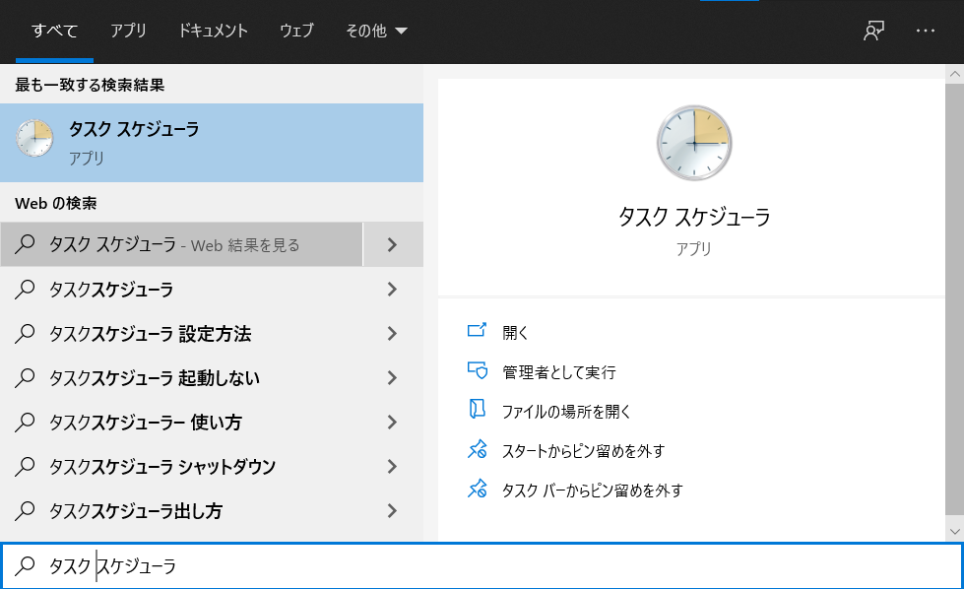Select web suggestion タスクスケジューラ

click(181, 289)
